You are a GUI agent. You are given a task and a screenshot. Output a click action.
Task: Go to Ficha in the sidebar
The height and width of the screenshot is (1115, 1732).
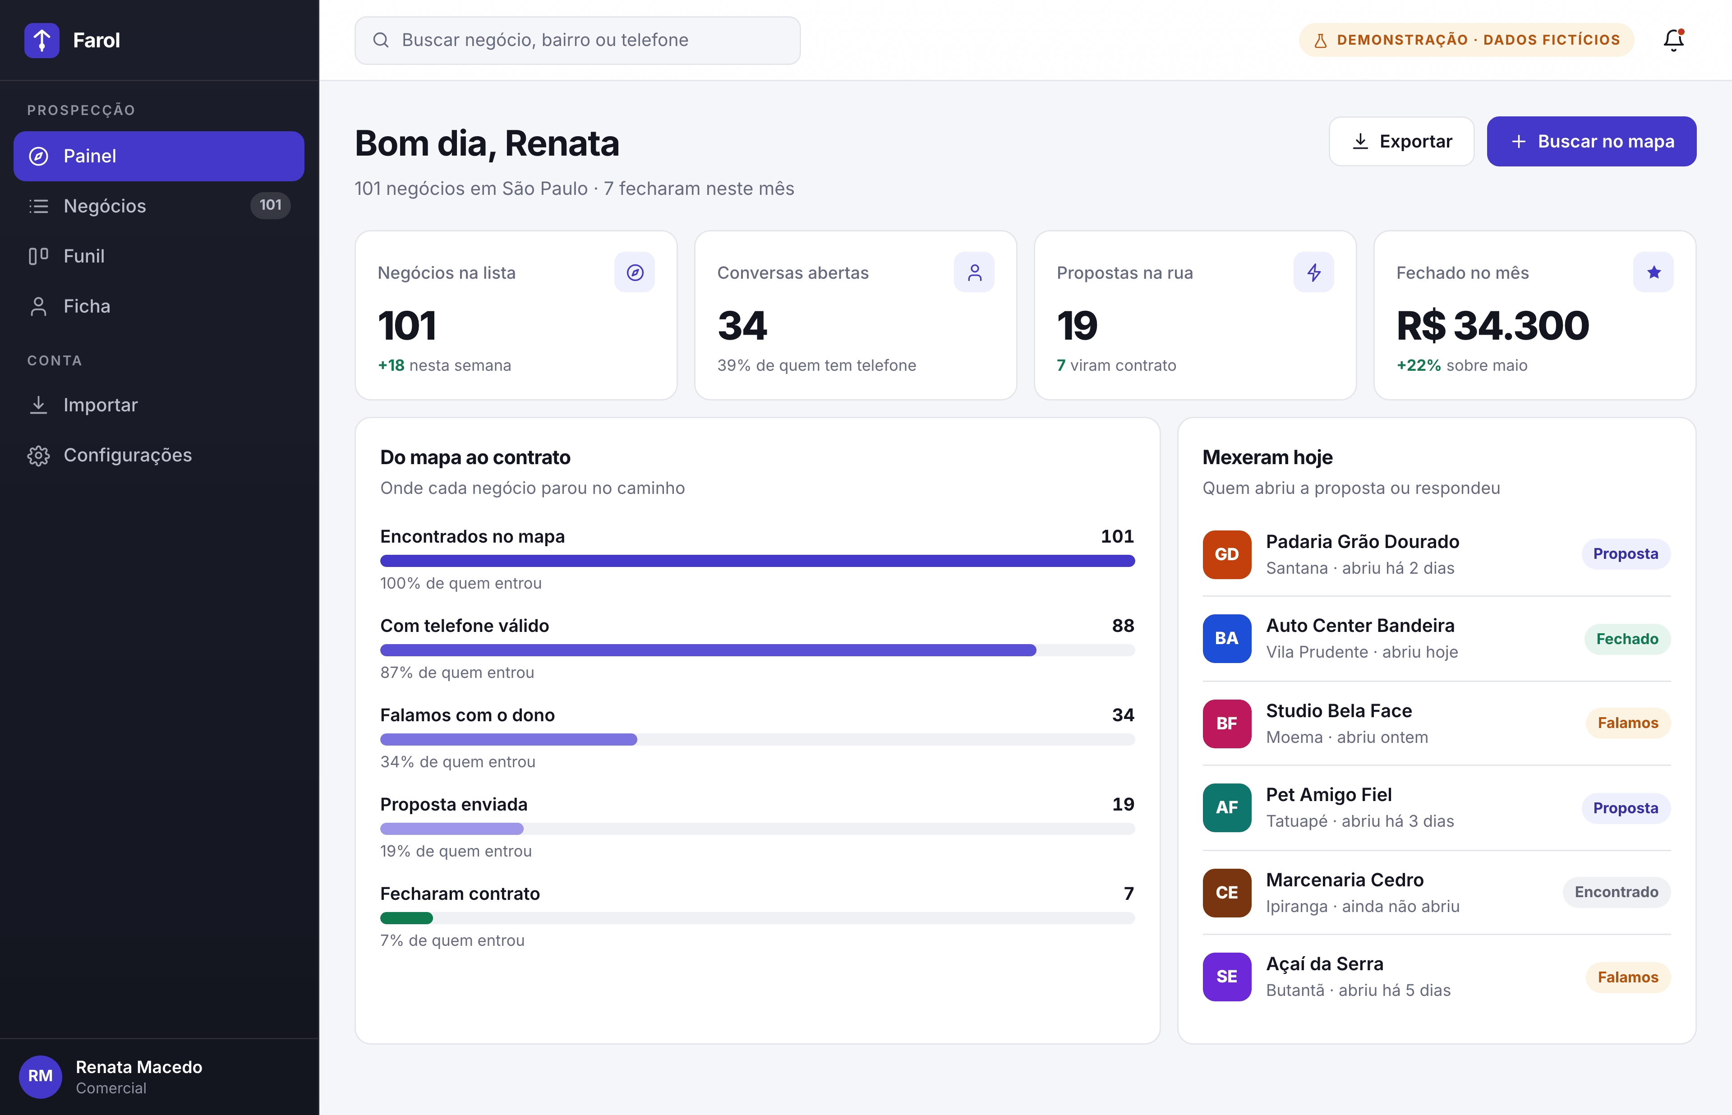(x=158, y=306)
